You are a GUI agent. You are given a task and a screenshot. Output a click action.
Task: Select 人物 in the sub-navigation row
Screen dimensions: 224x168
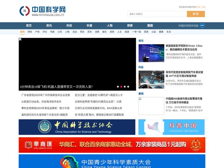67,32
